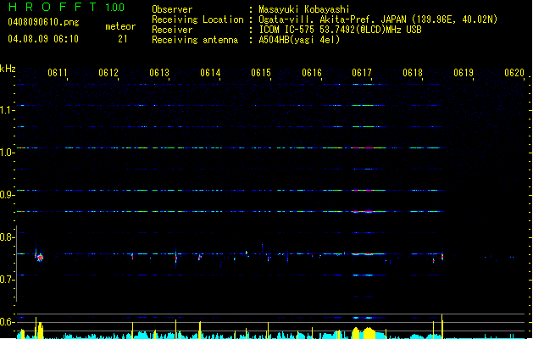Click the 'Receiver' field label
The height and width of the screenshot is (339, 533).
172,30
